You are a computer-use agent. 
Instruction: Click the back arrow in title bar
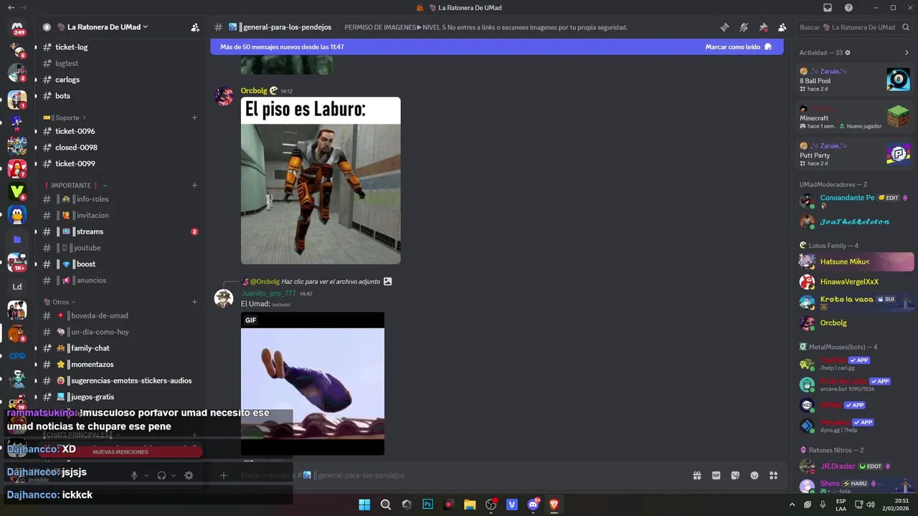pos(11,8)
